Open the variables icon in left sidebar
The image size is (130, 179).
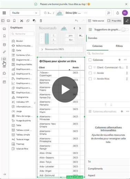tap(4, 82)
